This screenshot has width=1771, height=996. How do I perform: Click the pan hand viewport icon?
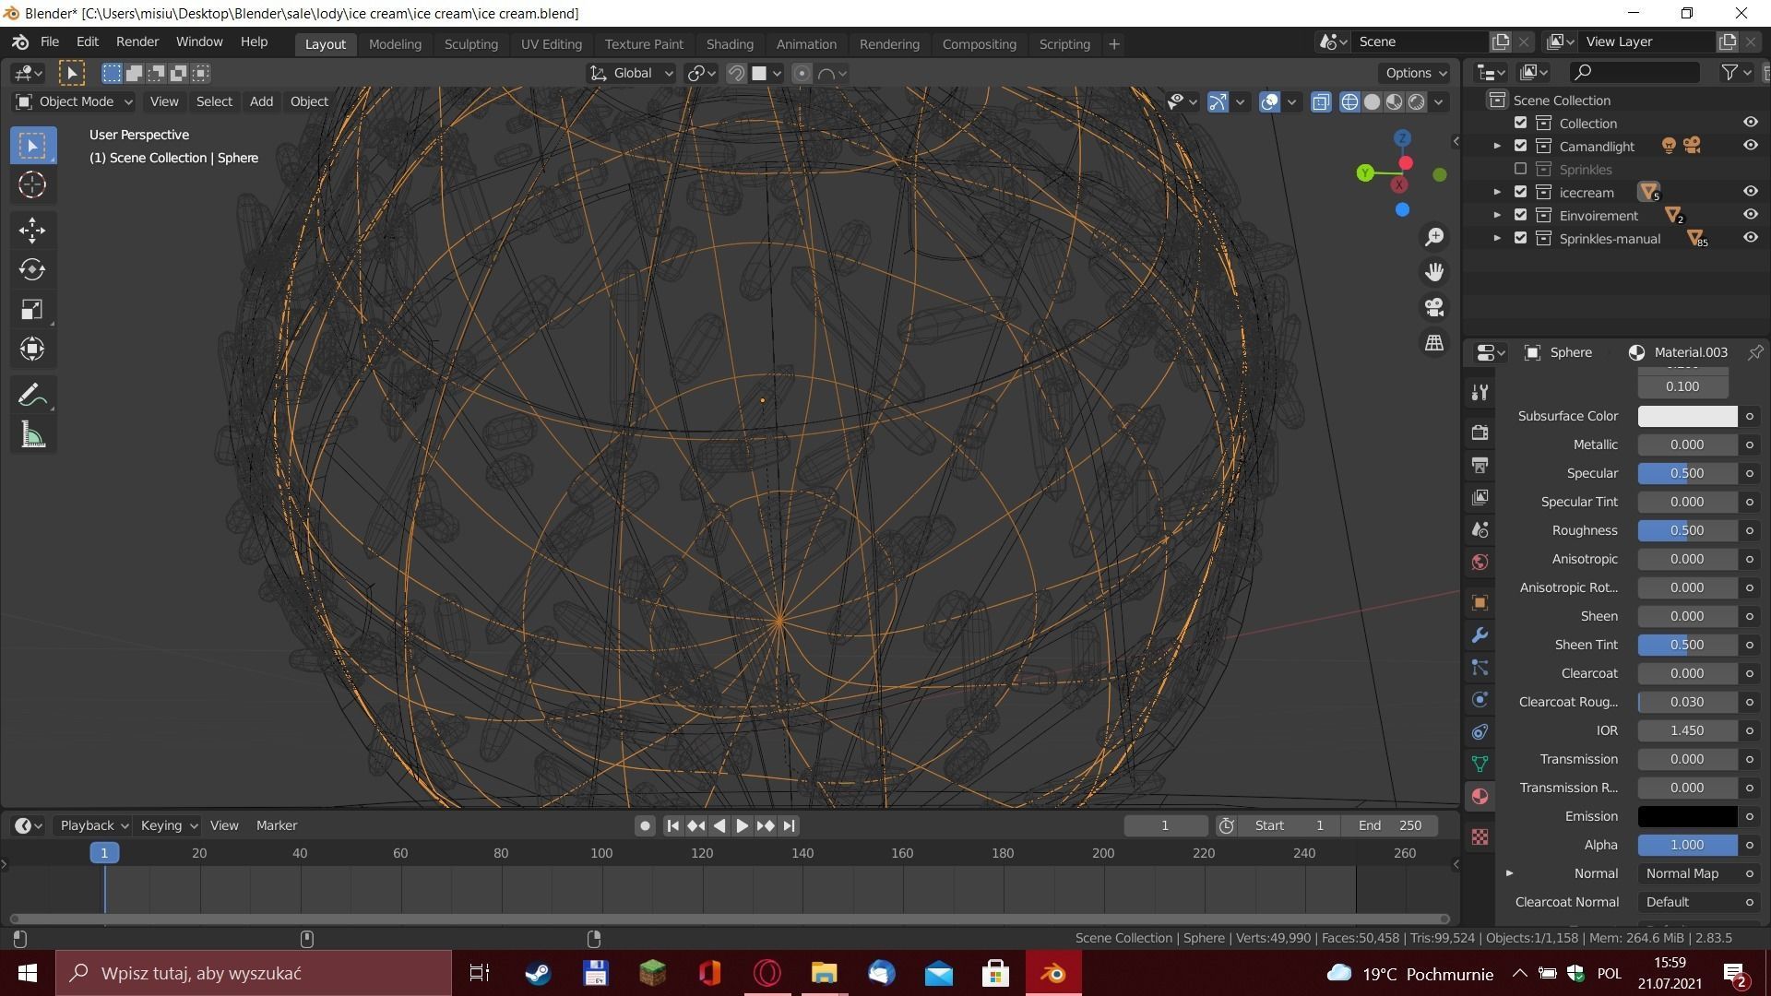tap(1434, 272)
